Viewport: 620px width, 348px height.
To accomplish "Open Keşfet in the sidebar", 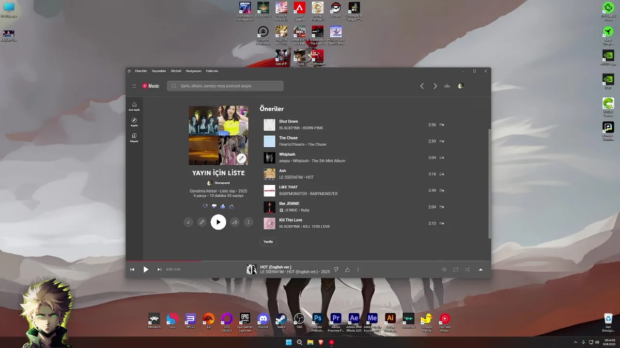I will [134, 122].
